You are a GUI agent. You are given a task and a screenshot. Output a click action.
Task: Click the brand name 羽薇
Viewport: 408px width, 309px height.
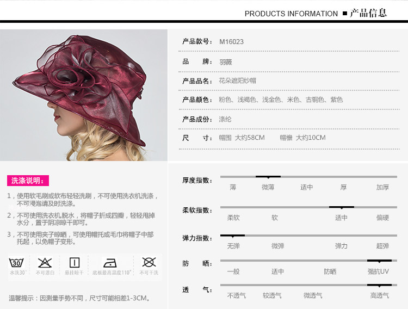(x=226, y=62)
